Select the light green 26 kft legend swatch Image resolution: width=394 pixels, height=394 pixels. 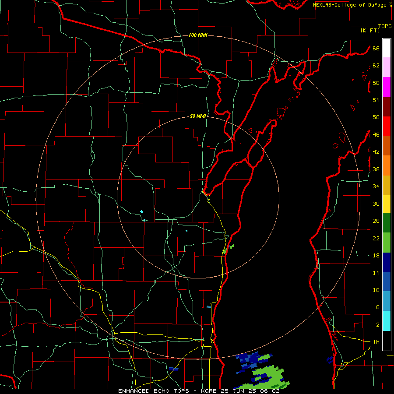coord(387,243)
